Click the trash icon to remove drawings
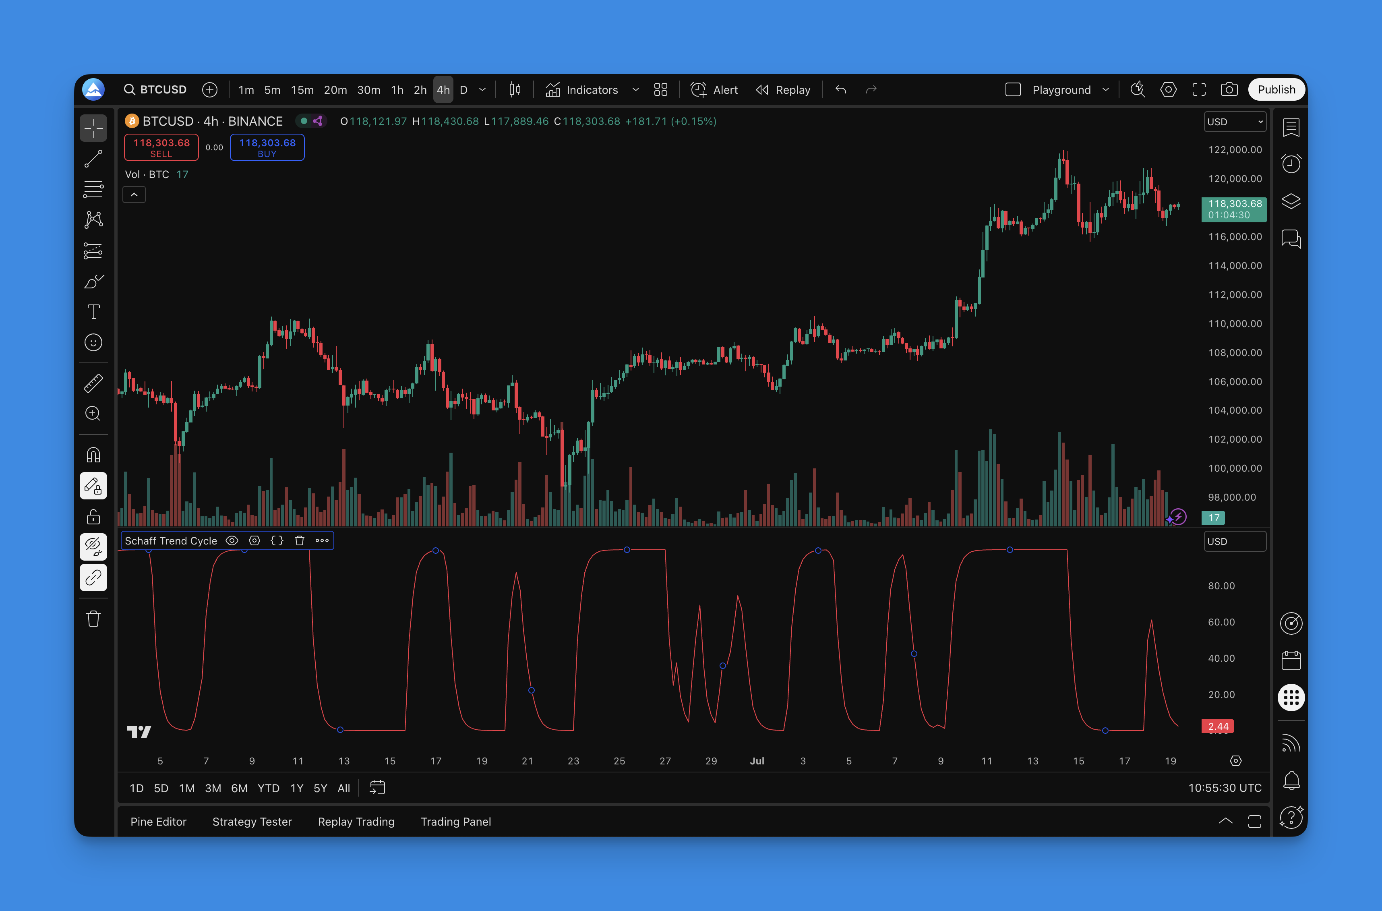 coord(93,619)
